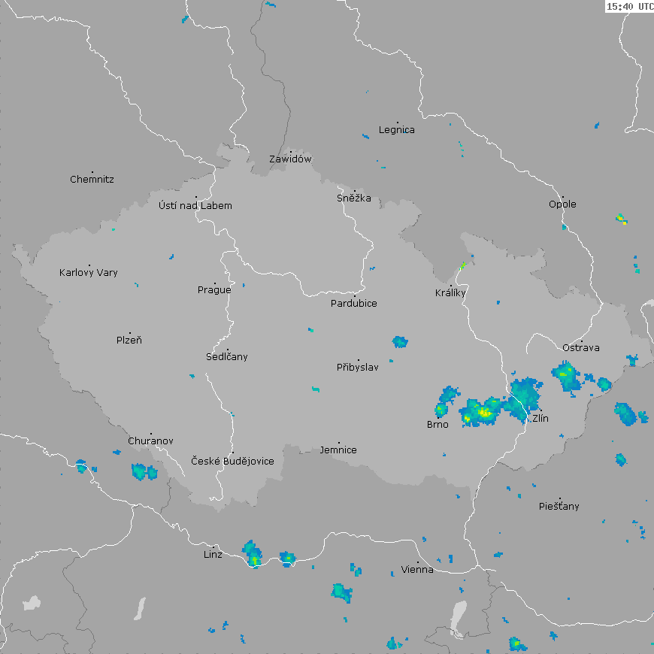Click the 15:40 UTC timestamp label

629,7
